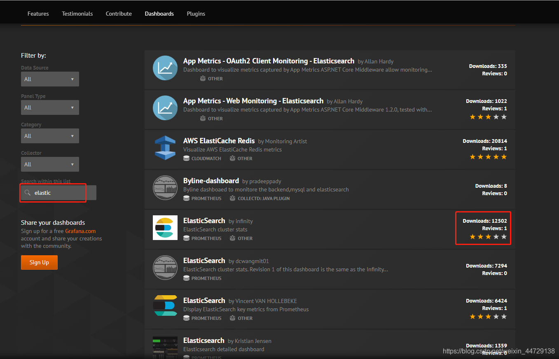
Task: Open the Features nav item
Action: pyautogui.click(x=38, y=14)
